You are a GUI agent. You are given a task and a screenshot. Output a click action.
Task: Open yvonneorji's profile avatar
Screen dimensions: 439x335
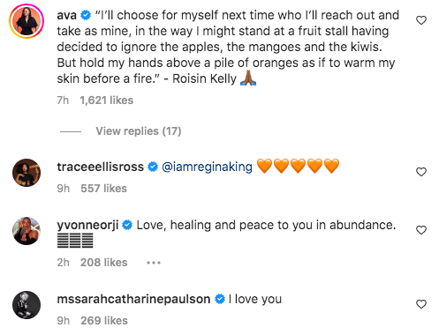pos(26,231)
